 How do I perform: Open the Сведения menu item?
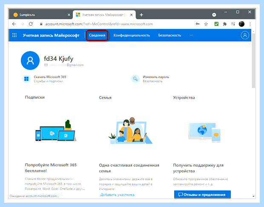[x=97, y=35]
